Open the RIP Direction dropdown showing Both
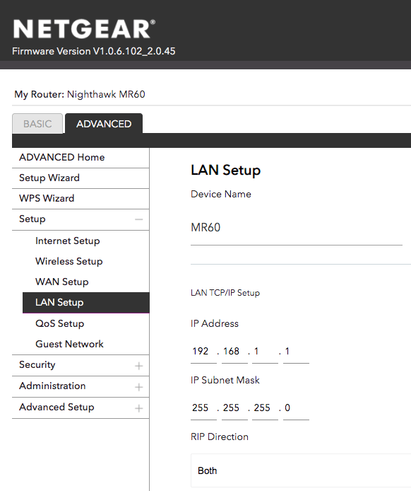The image size is (411, 491). 301,470
